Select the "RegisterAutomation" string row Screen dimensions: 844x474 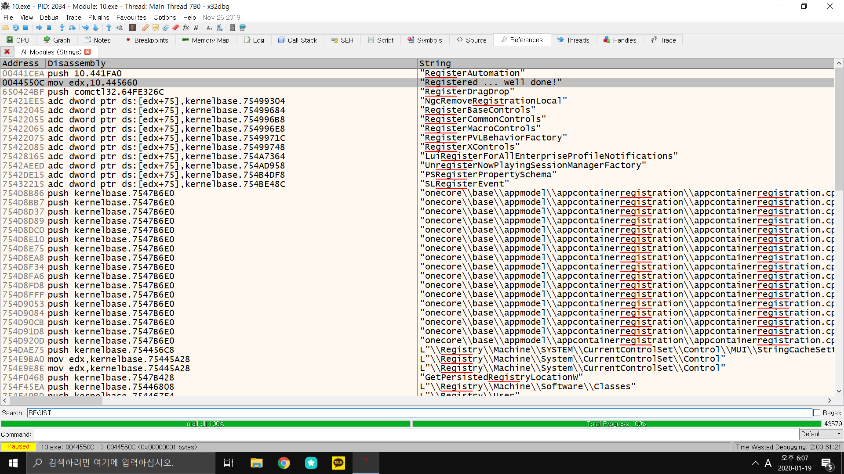point(417,73)
